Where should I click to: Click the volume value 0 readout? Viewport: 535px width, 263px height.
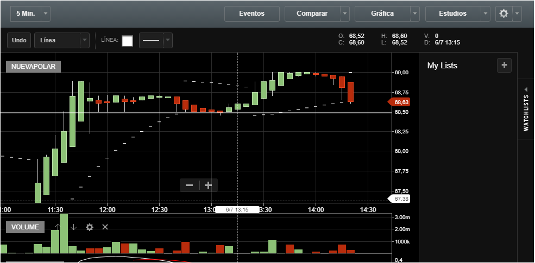437,36
